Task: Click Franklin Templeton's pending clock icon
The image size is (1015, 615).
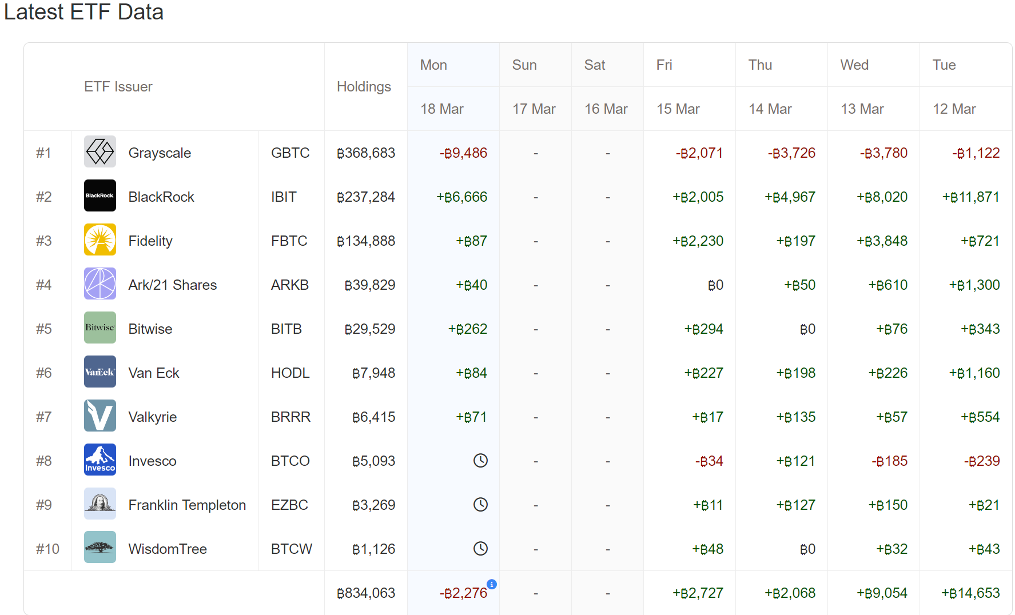Action: pyautogui.click(x=480, y=505)
